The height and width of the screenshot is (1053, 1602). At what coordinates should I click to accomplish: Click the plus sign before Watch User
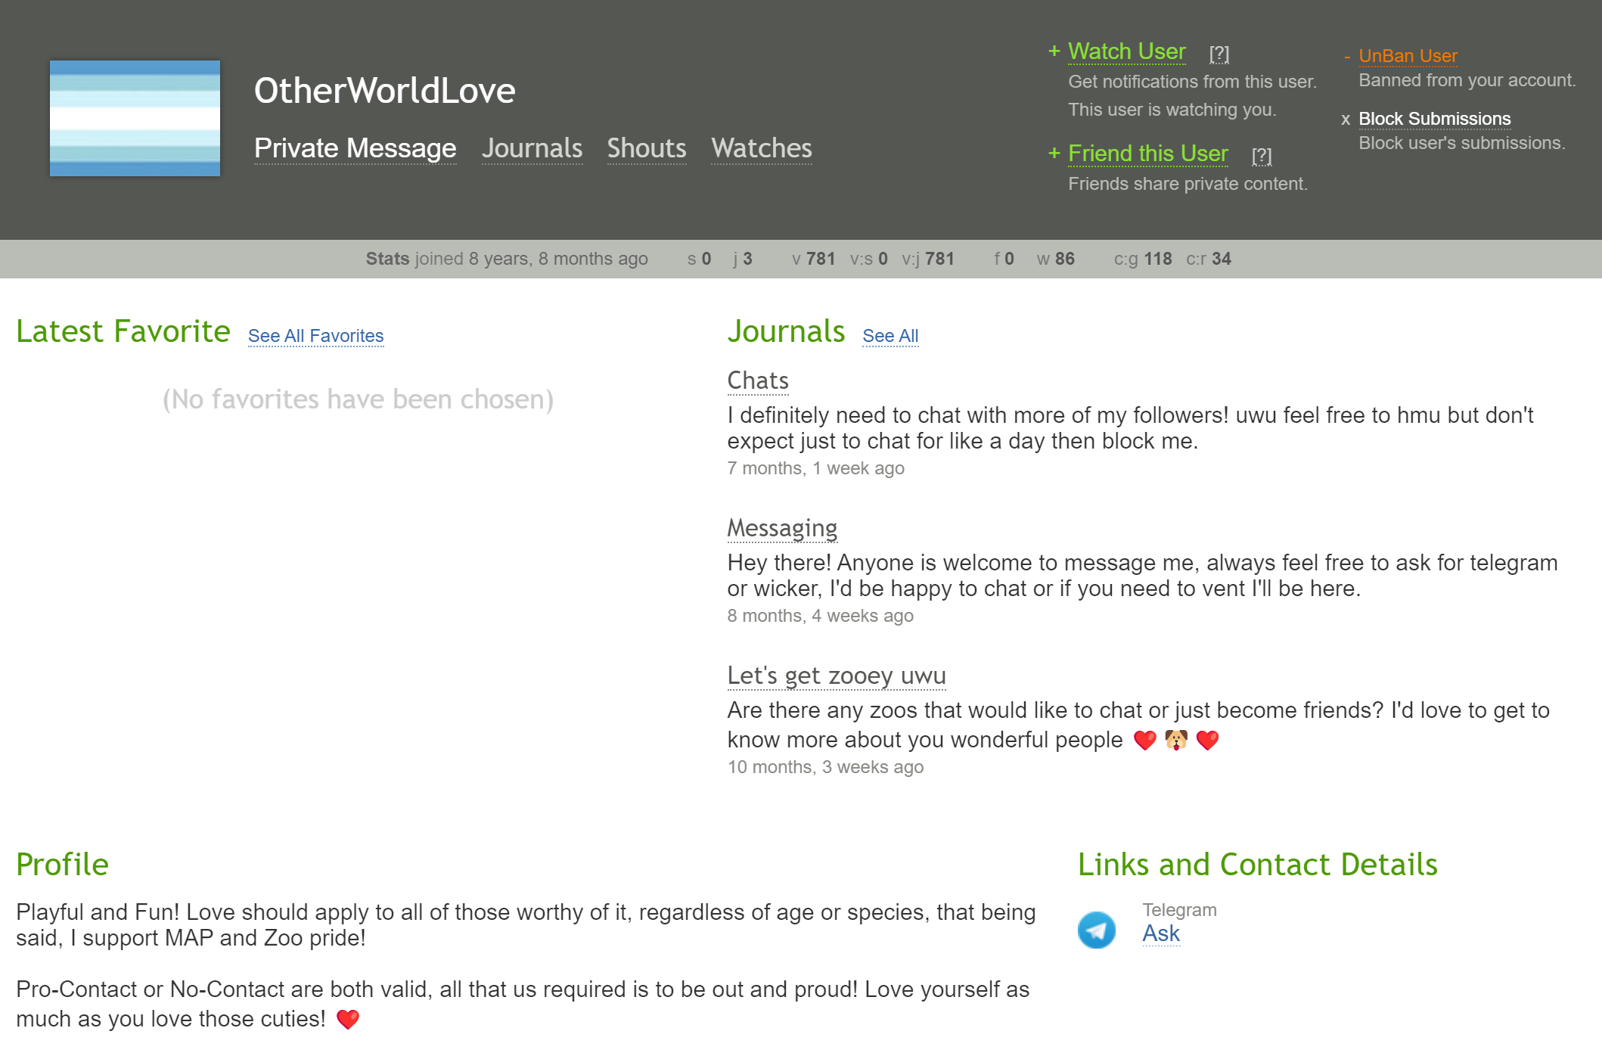1054,51
